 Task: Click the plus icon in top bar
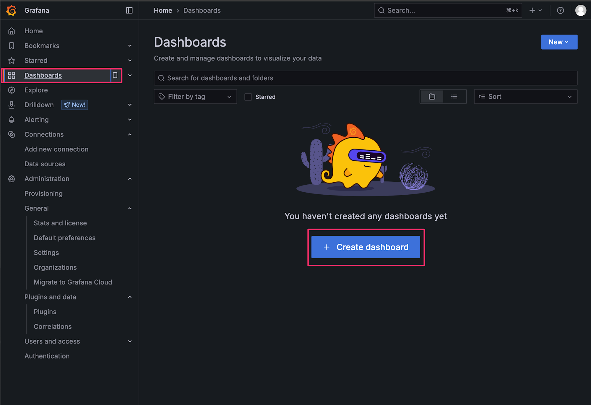532,10
